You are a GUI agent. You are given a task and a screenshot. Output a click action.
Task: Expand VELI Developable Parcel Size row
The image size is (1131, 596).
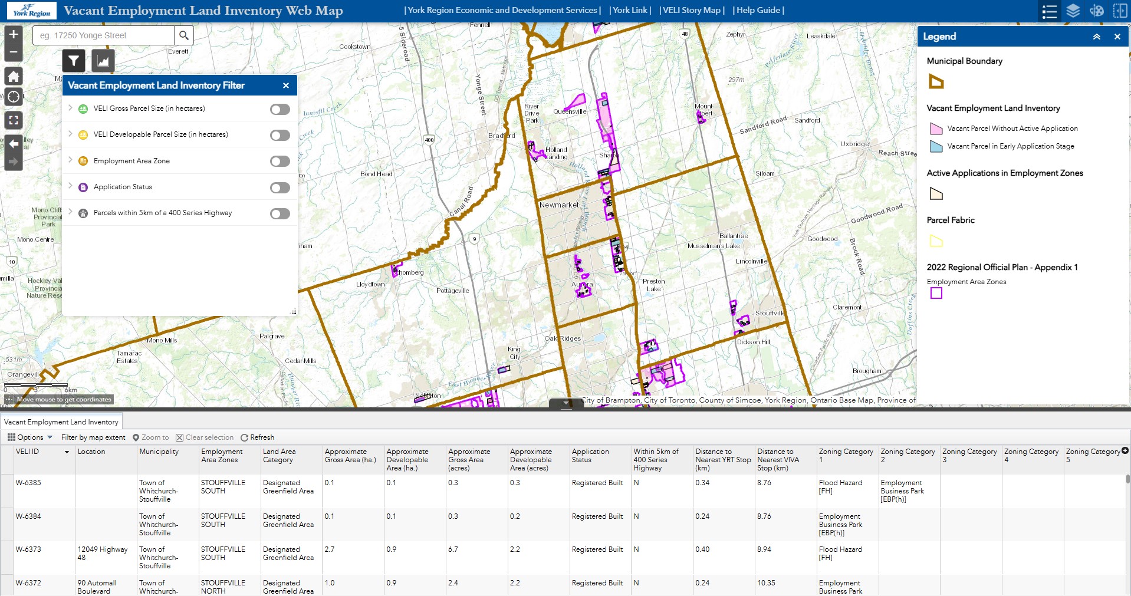pyautogui.click(x=70, y=134)
